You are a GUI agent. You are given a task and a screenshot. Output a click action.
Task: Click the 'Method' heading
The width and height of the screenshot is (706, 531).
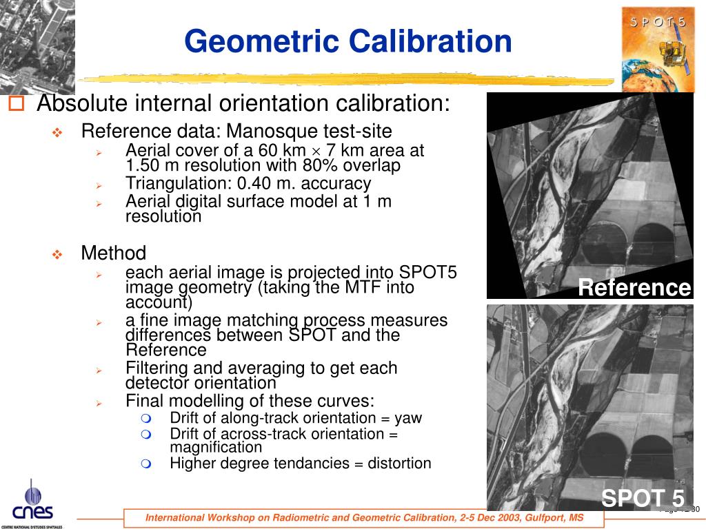[114, 253]
